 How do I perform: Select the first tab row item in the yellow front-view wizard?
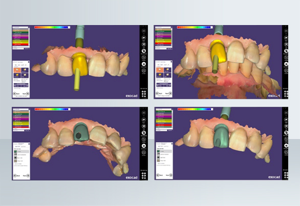[16, 65]
